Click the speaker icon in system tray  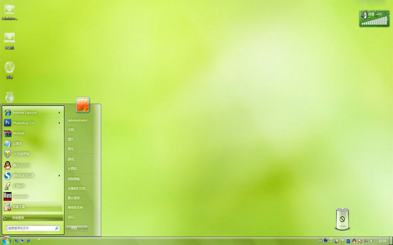point(371,241)
